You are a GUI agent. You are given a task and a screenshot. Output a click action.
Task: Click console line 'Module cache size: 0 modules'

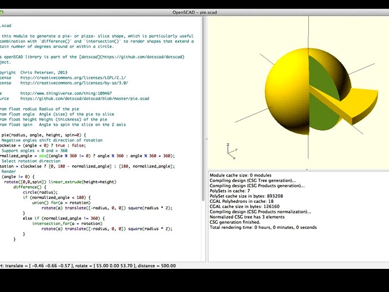(x=241, y=175)
